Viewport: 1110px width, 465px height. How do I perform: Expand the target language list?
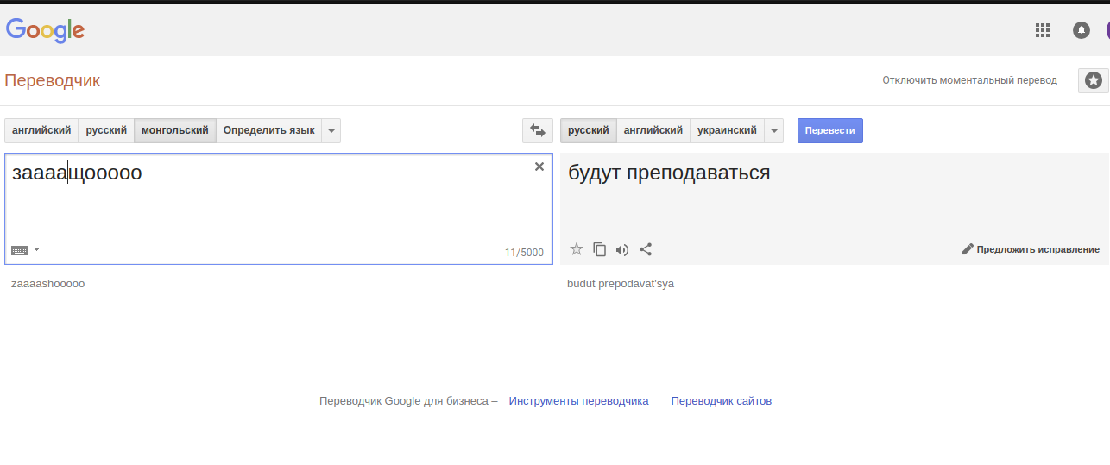[x=774, y=130]
